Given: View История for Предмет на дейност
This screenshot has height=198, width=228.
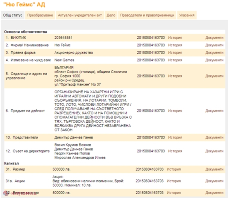Looking at the screenshot, I should 175,111.
